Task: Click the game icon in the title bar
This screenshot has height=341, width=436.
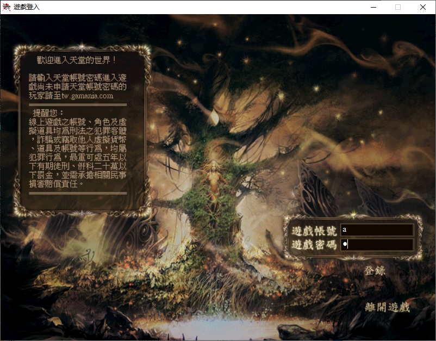Action: [x=6, y=7]
